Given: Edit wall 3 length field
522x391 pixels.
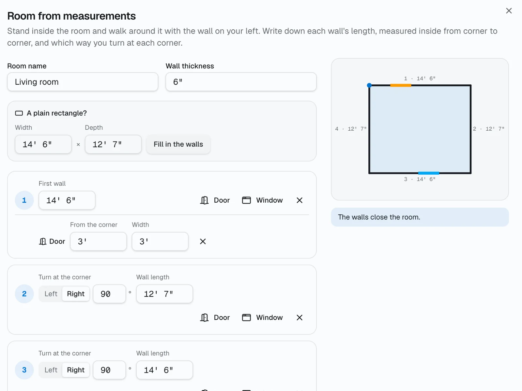Looking at the screenshot, I should (x=164, y=370).
